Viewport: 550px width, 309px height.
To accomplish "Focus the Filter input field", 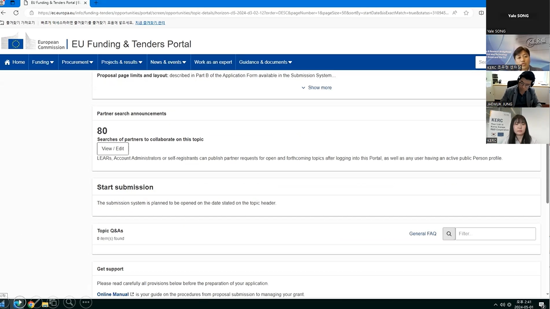I will tap(496, 234).
